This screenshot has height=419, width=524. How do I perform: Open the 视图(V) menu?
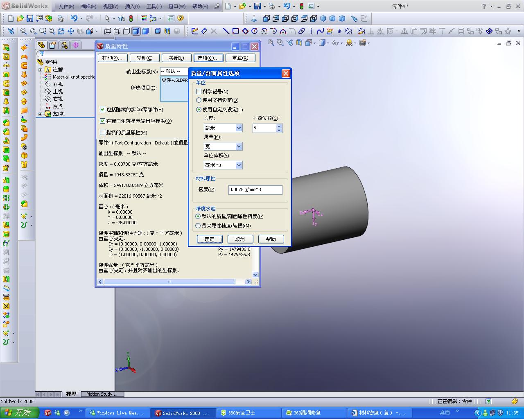click(x=111, y=7)
